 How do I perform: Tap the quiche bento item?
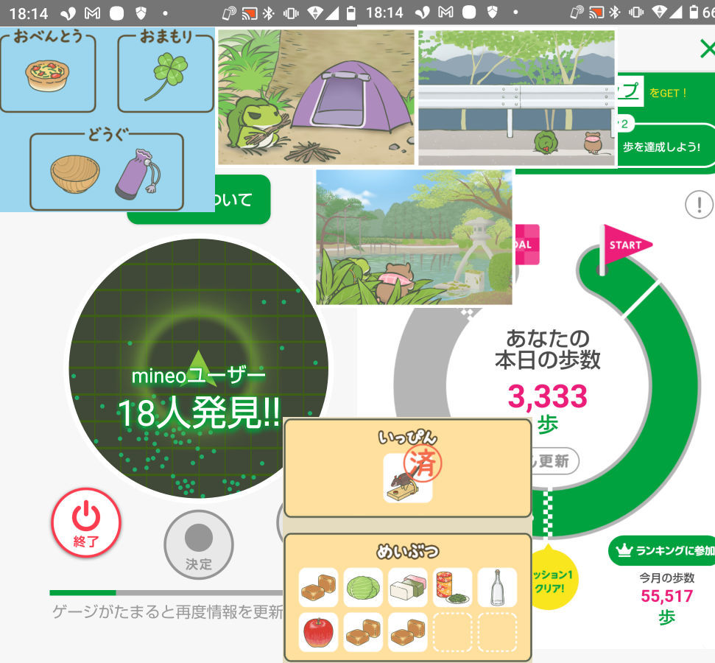pos(47,76)
